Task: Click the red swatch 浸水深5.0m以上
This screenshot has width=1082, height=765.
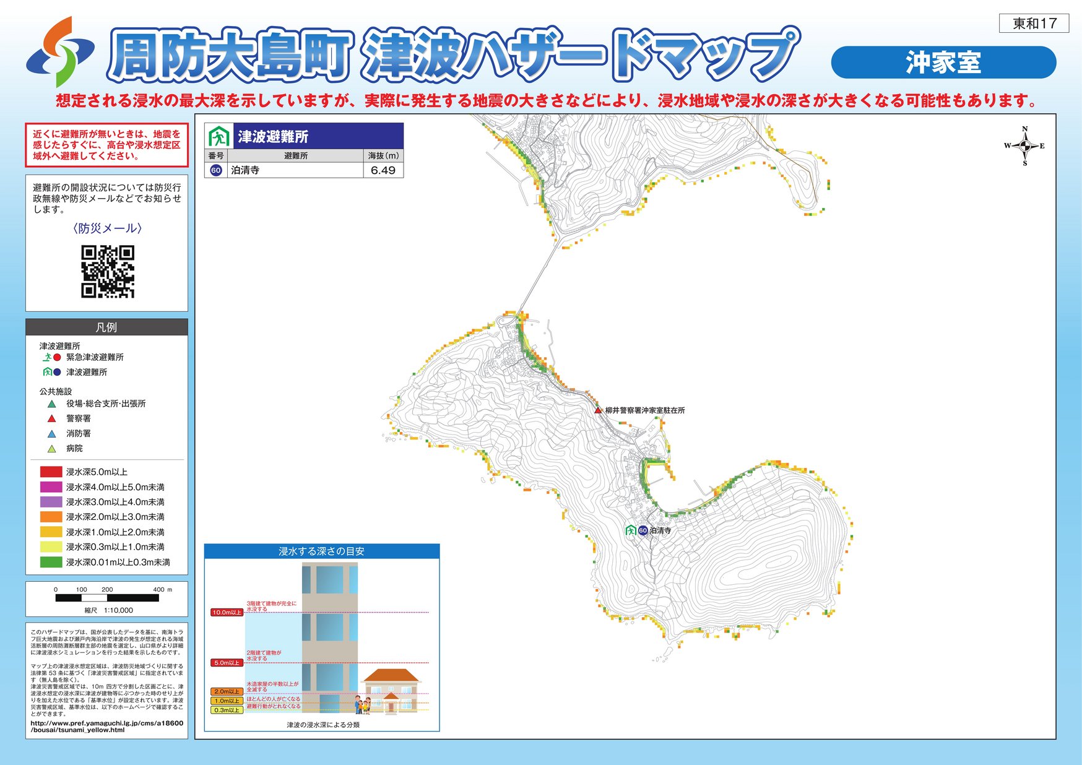Action: coord(51,472)
